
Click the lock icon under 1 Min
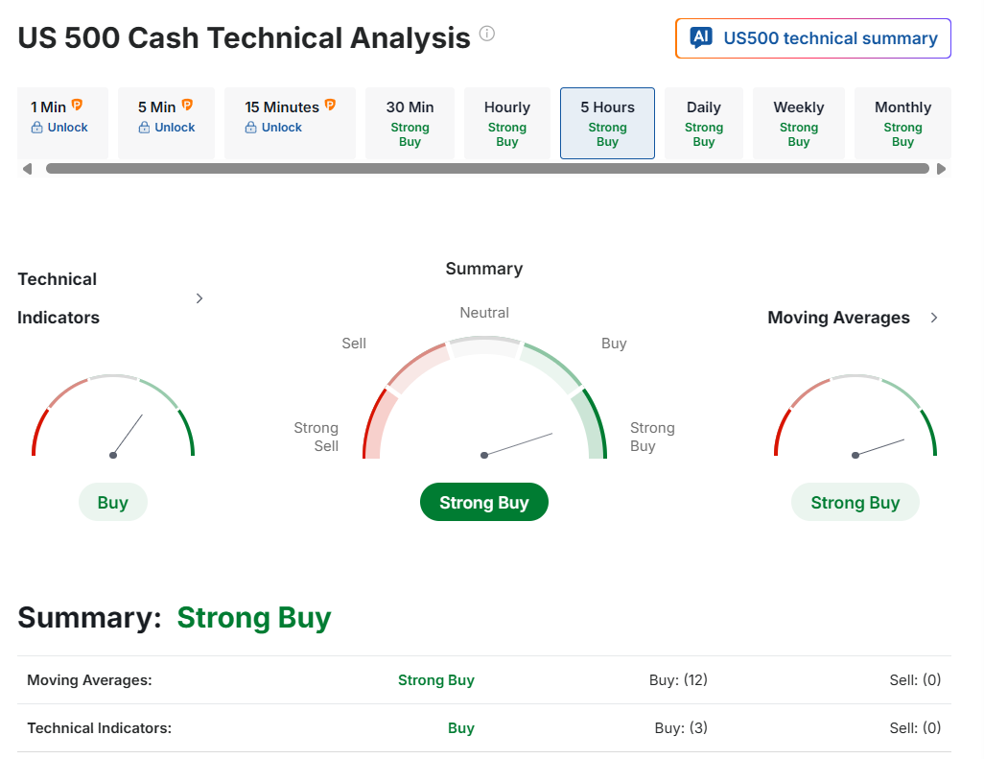tap(37, 128)
